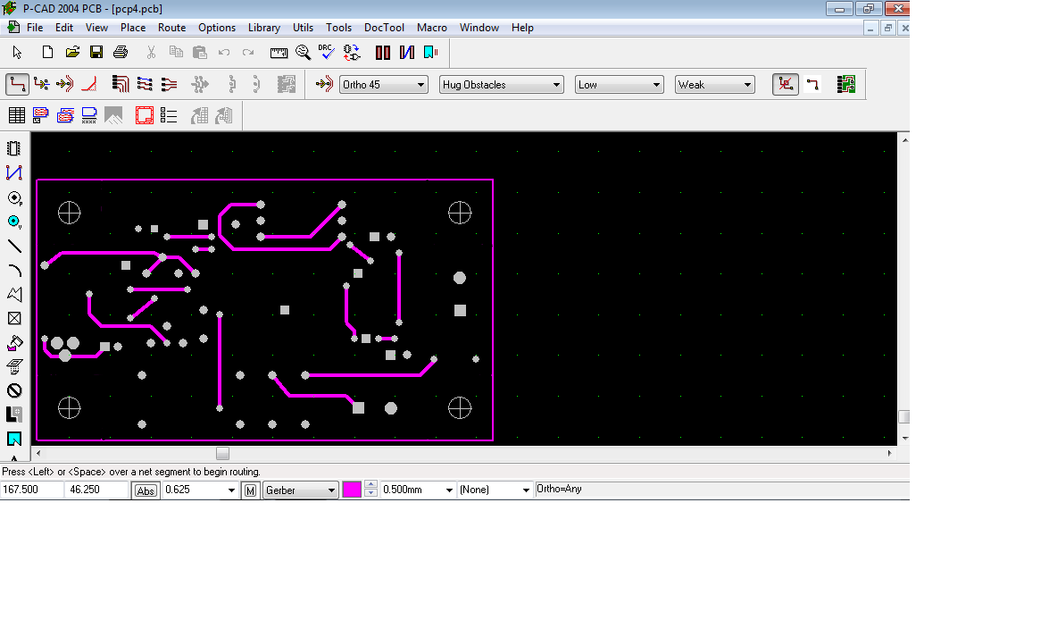
Task: Open the Route menu
Action: coord(172,28)
